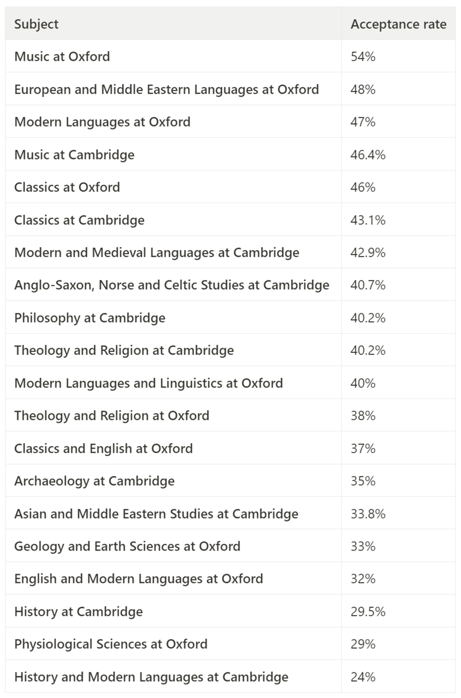The width and height of the screenshot is (461, 698).
Task: Select Classics at Cambridge row
Action: click(x=230, y=220)
